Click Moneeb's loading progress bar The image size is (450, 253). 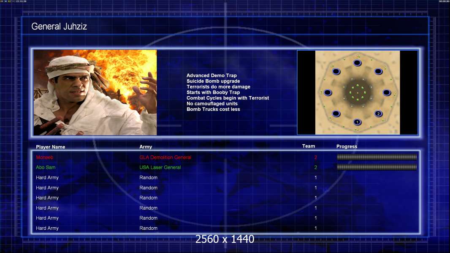coord(377,157)
